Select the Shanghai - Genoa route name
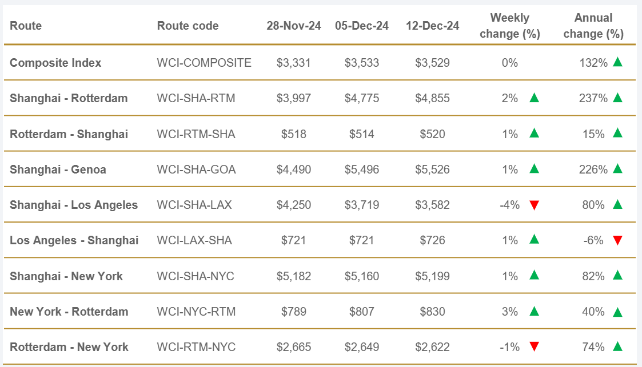The height and width of the screenshot is (367, 642). point(58,170)
